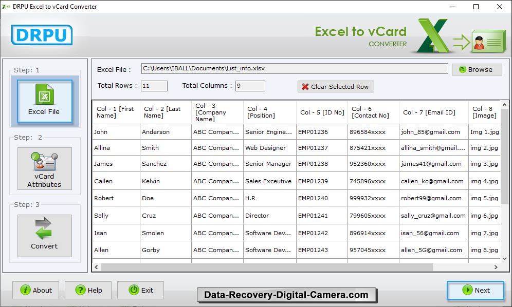Maximize the converter window

476,7
